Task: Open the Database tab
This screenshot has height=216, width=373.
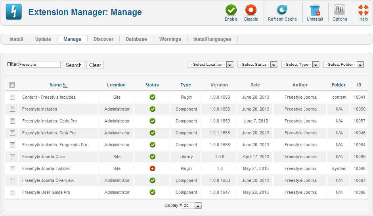Action: (136, 39)
